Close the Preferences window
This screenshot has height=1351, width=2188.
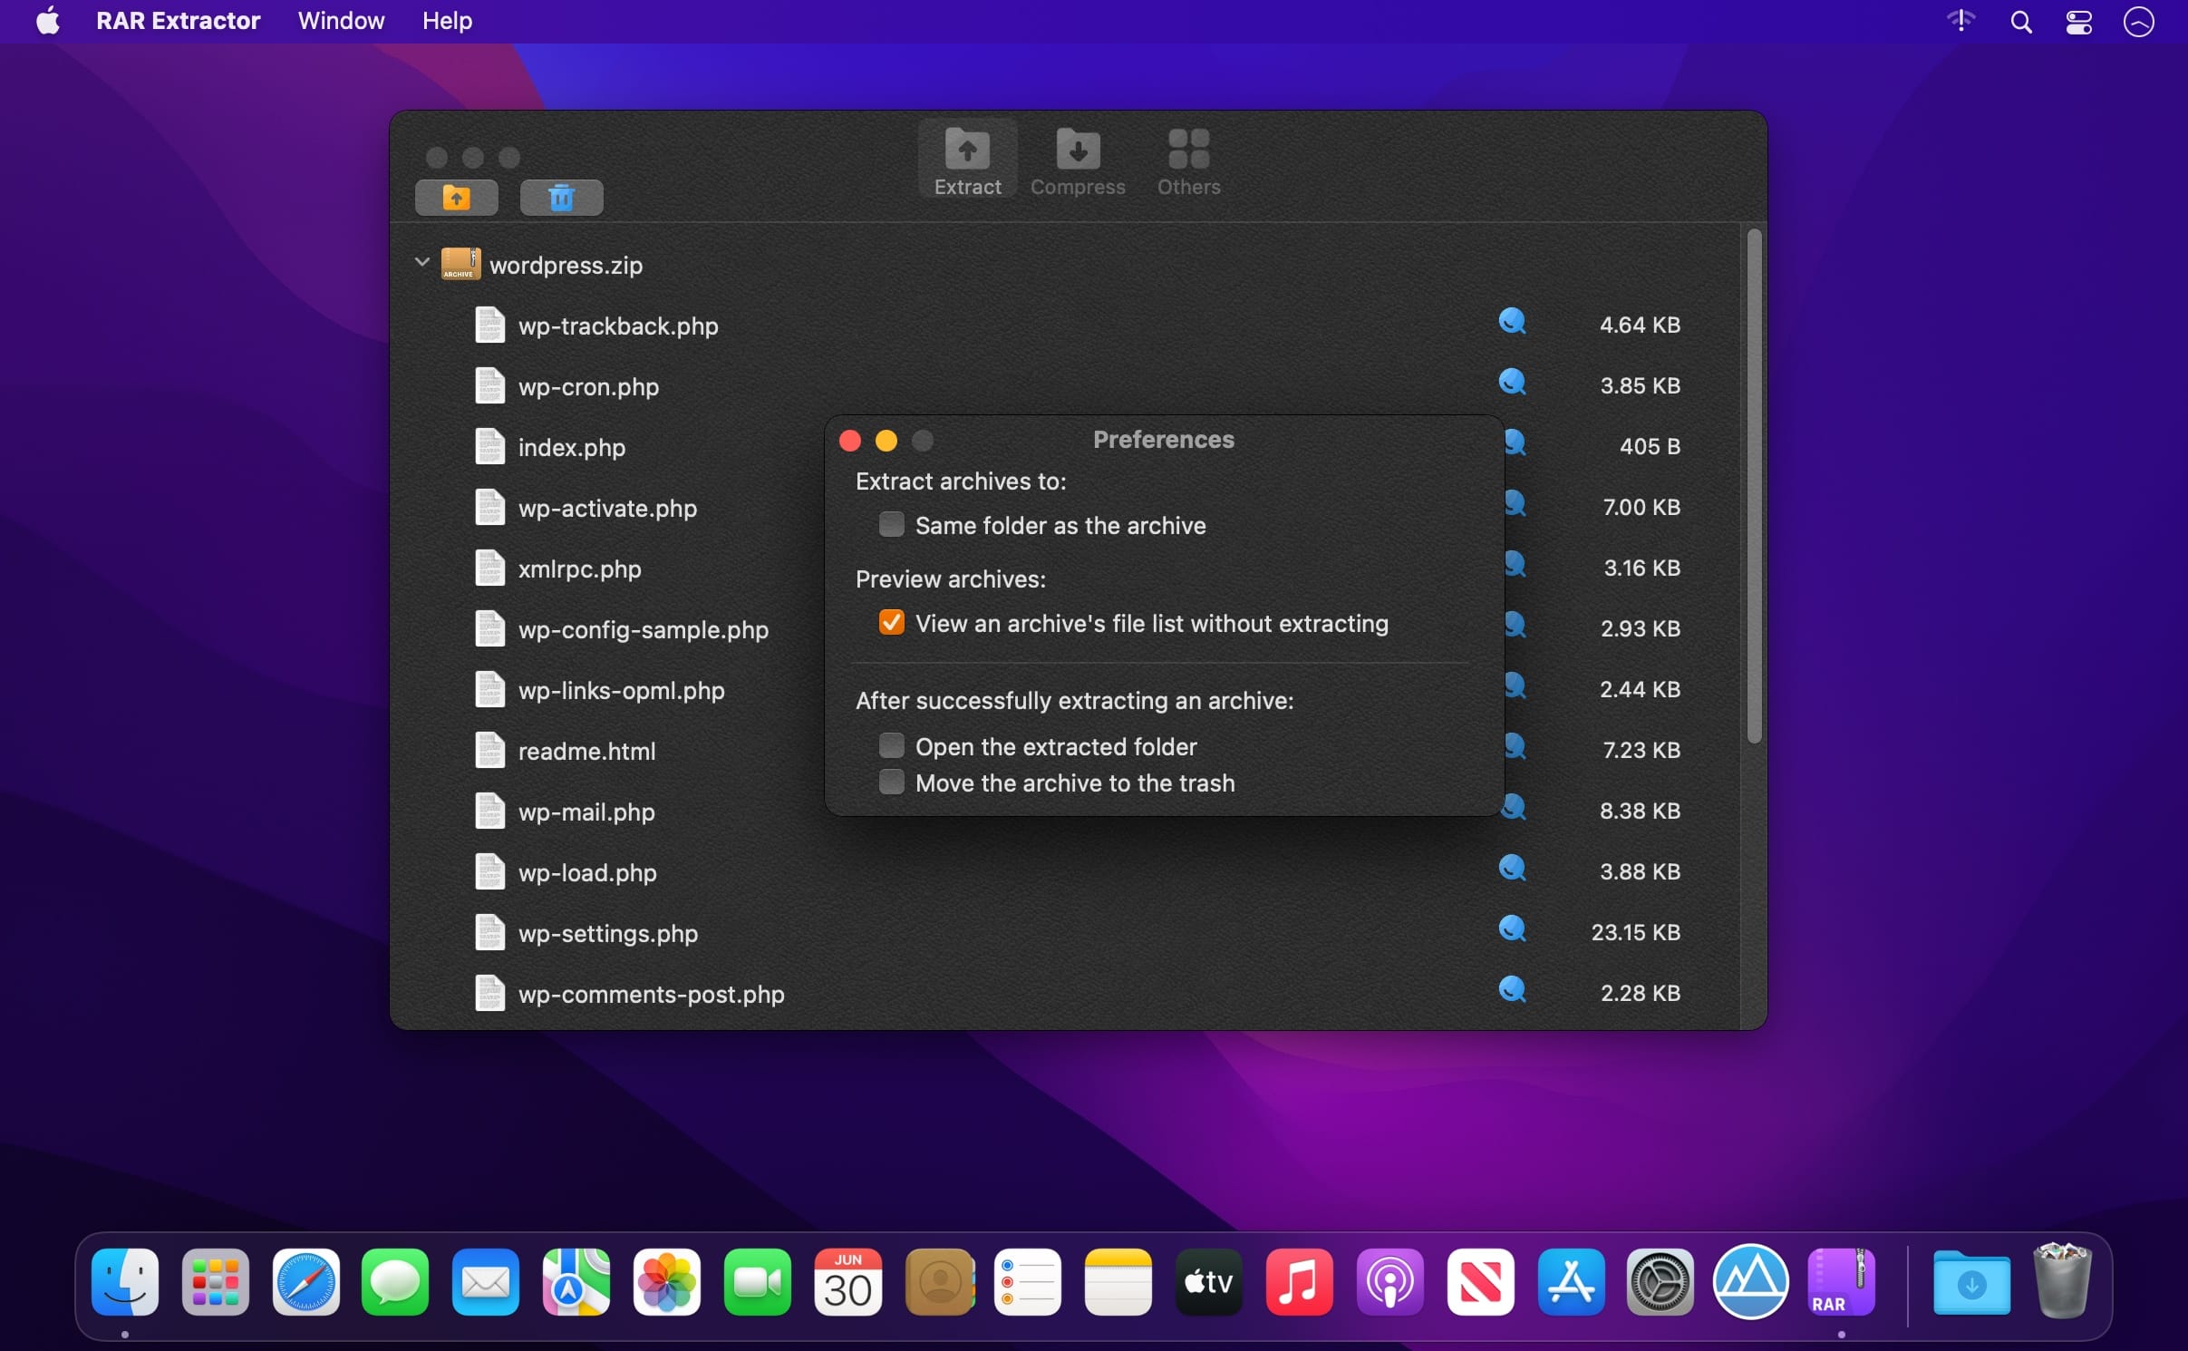pos(850,441)
